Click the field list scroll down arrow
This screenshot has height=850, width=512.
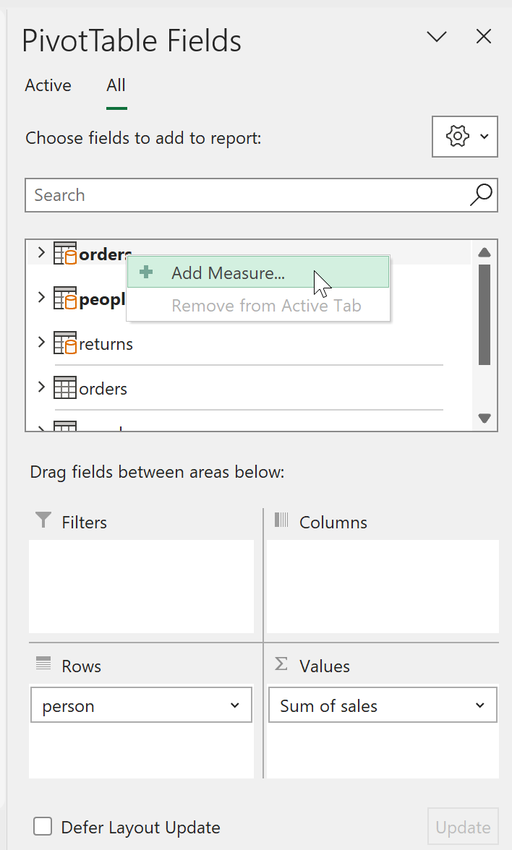pos(485,418)
